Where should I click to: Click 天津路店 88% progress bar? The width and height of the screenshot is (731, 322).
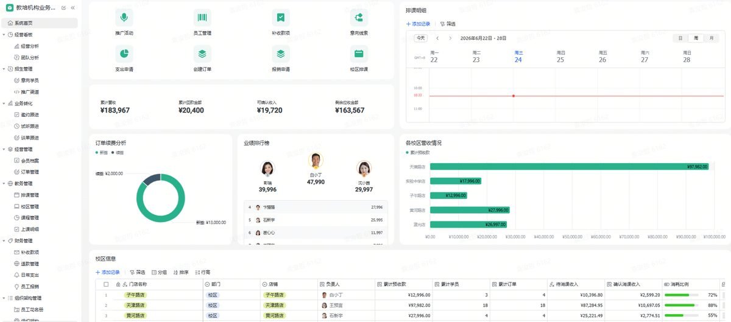pos(682,306)
